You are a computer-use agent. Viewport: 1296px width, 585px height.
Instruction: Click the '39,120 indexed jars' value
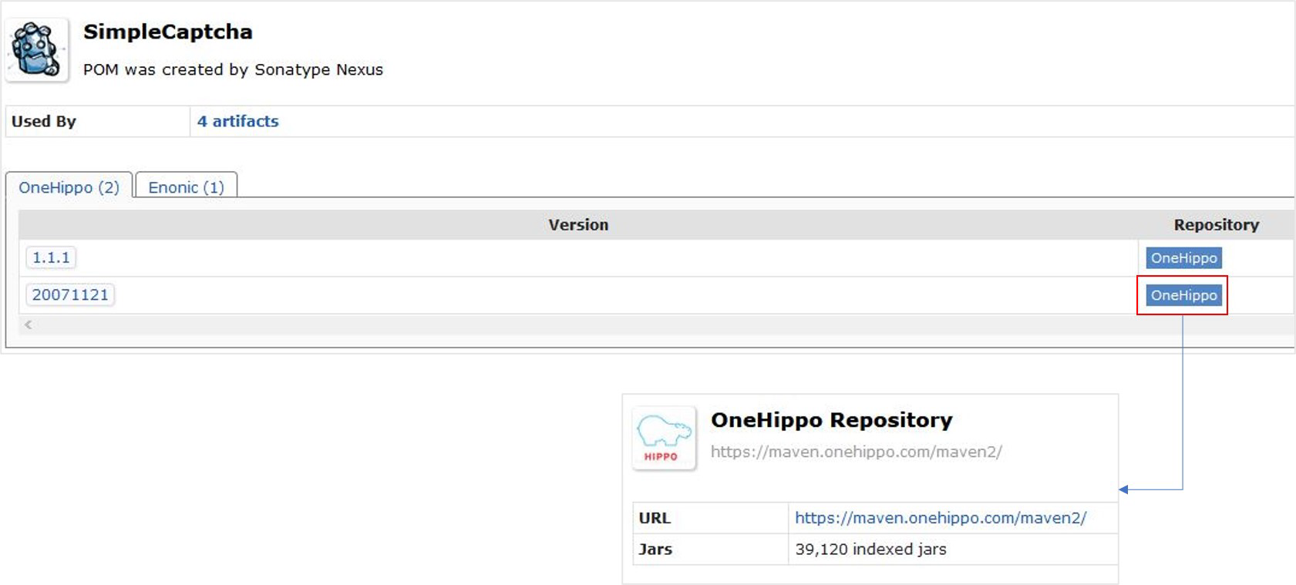(870, 550)
